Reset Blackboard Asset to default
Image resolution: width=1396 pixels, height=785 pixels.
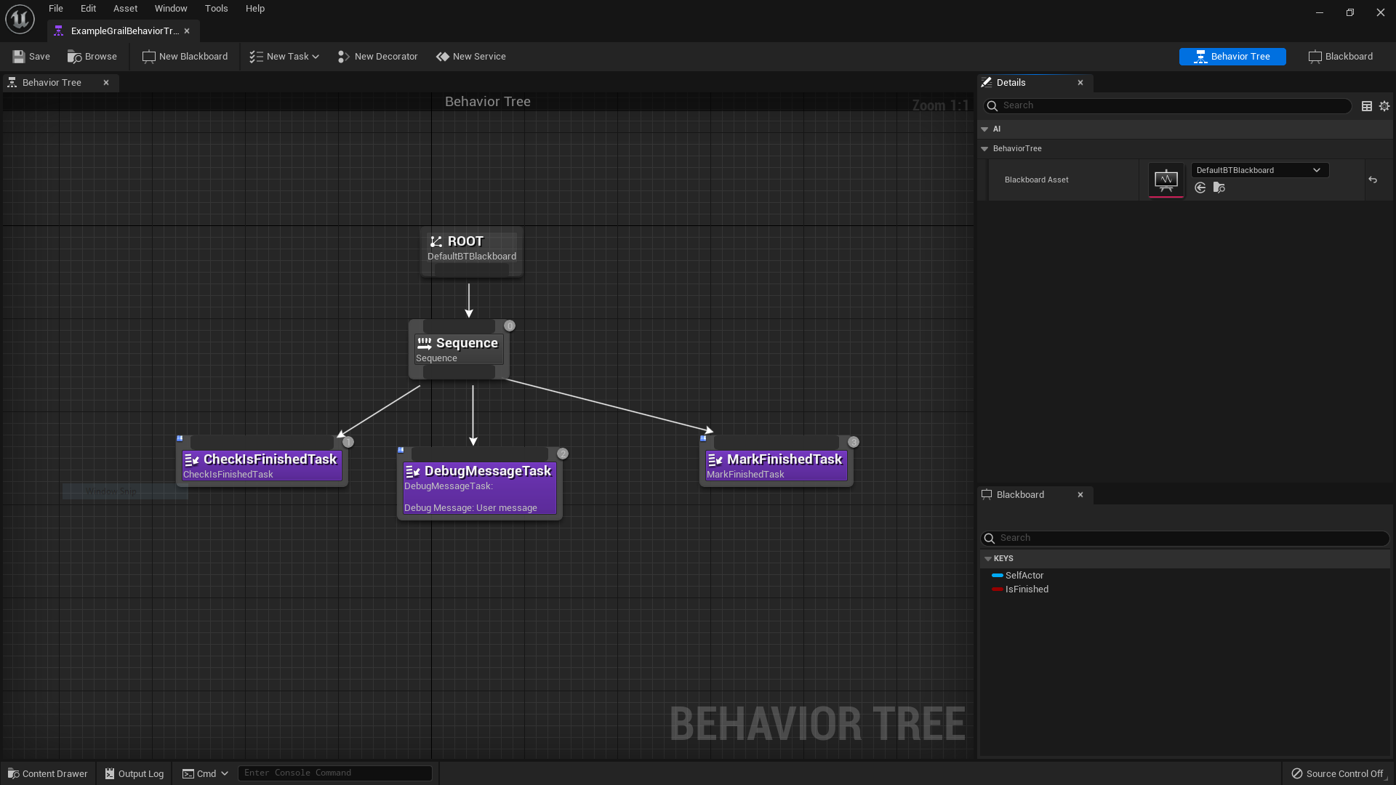tap(1373, 180)
